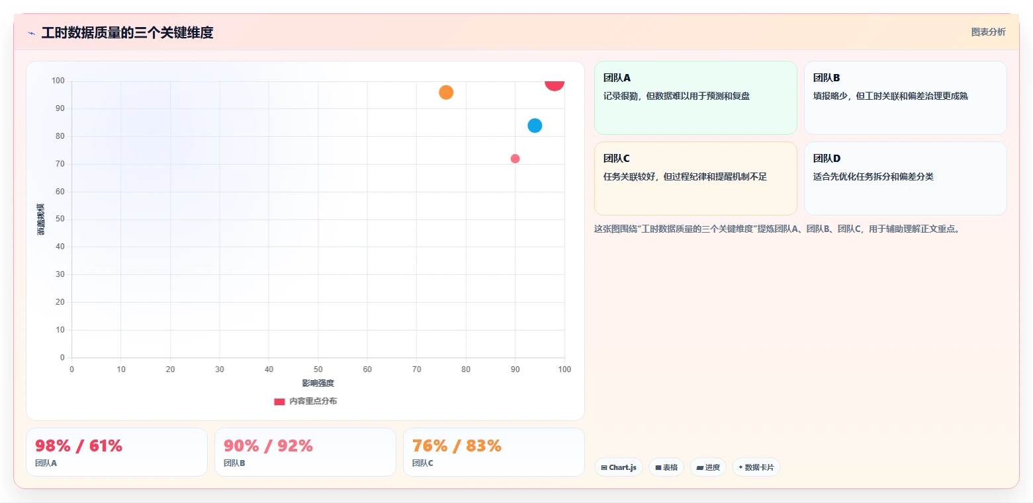
Task: Click the text 记录很勤，但数据难以用于预测和复盘
Action: [x=676, y=96]
